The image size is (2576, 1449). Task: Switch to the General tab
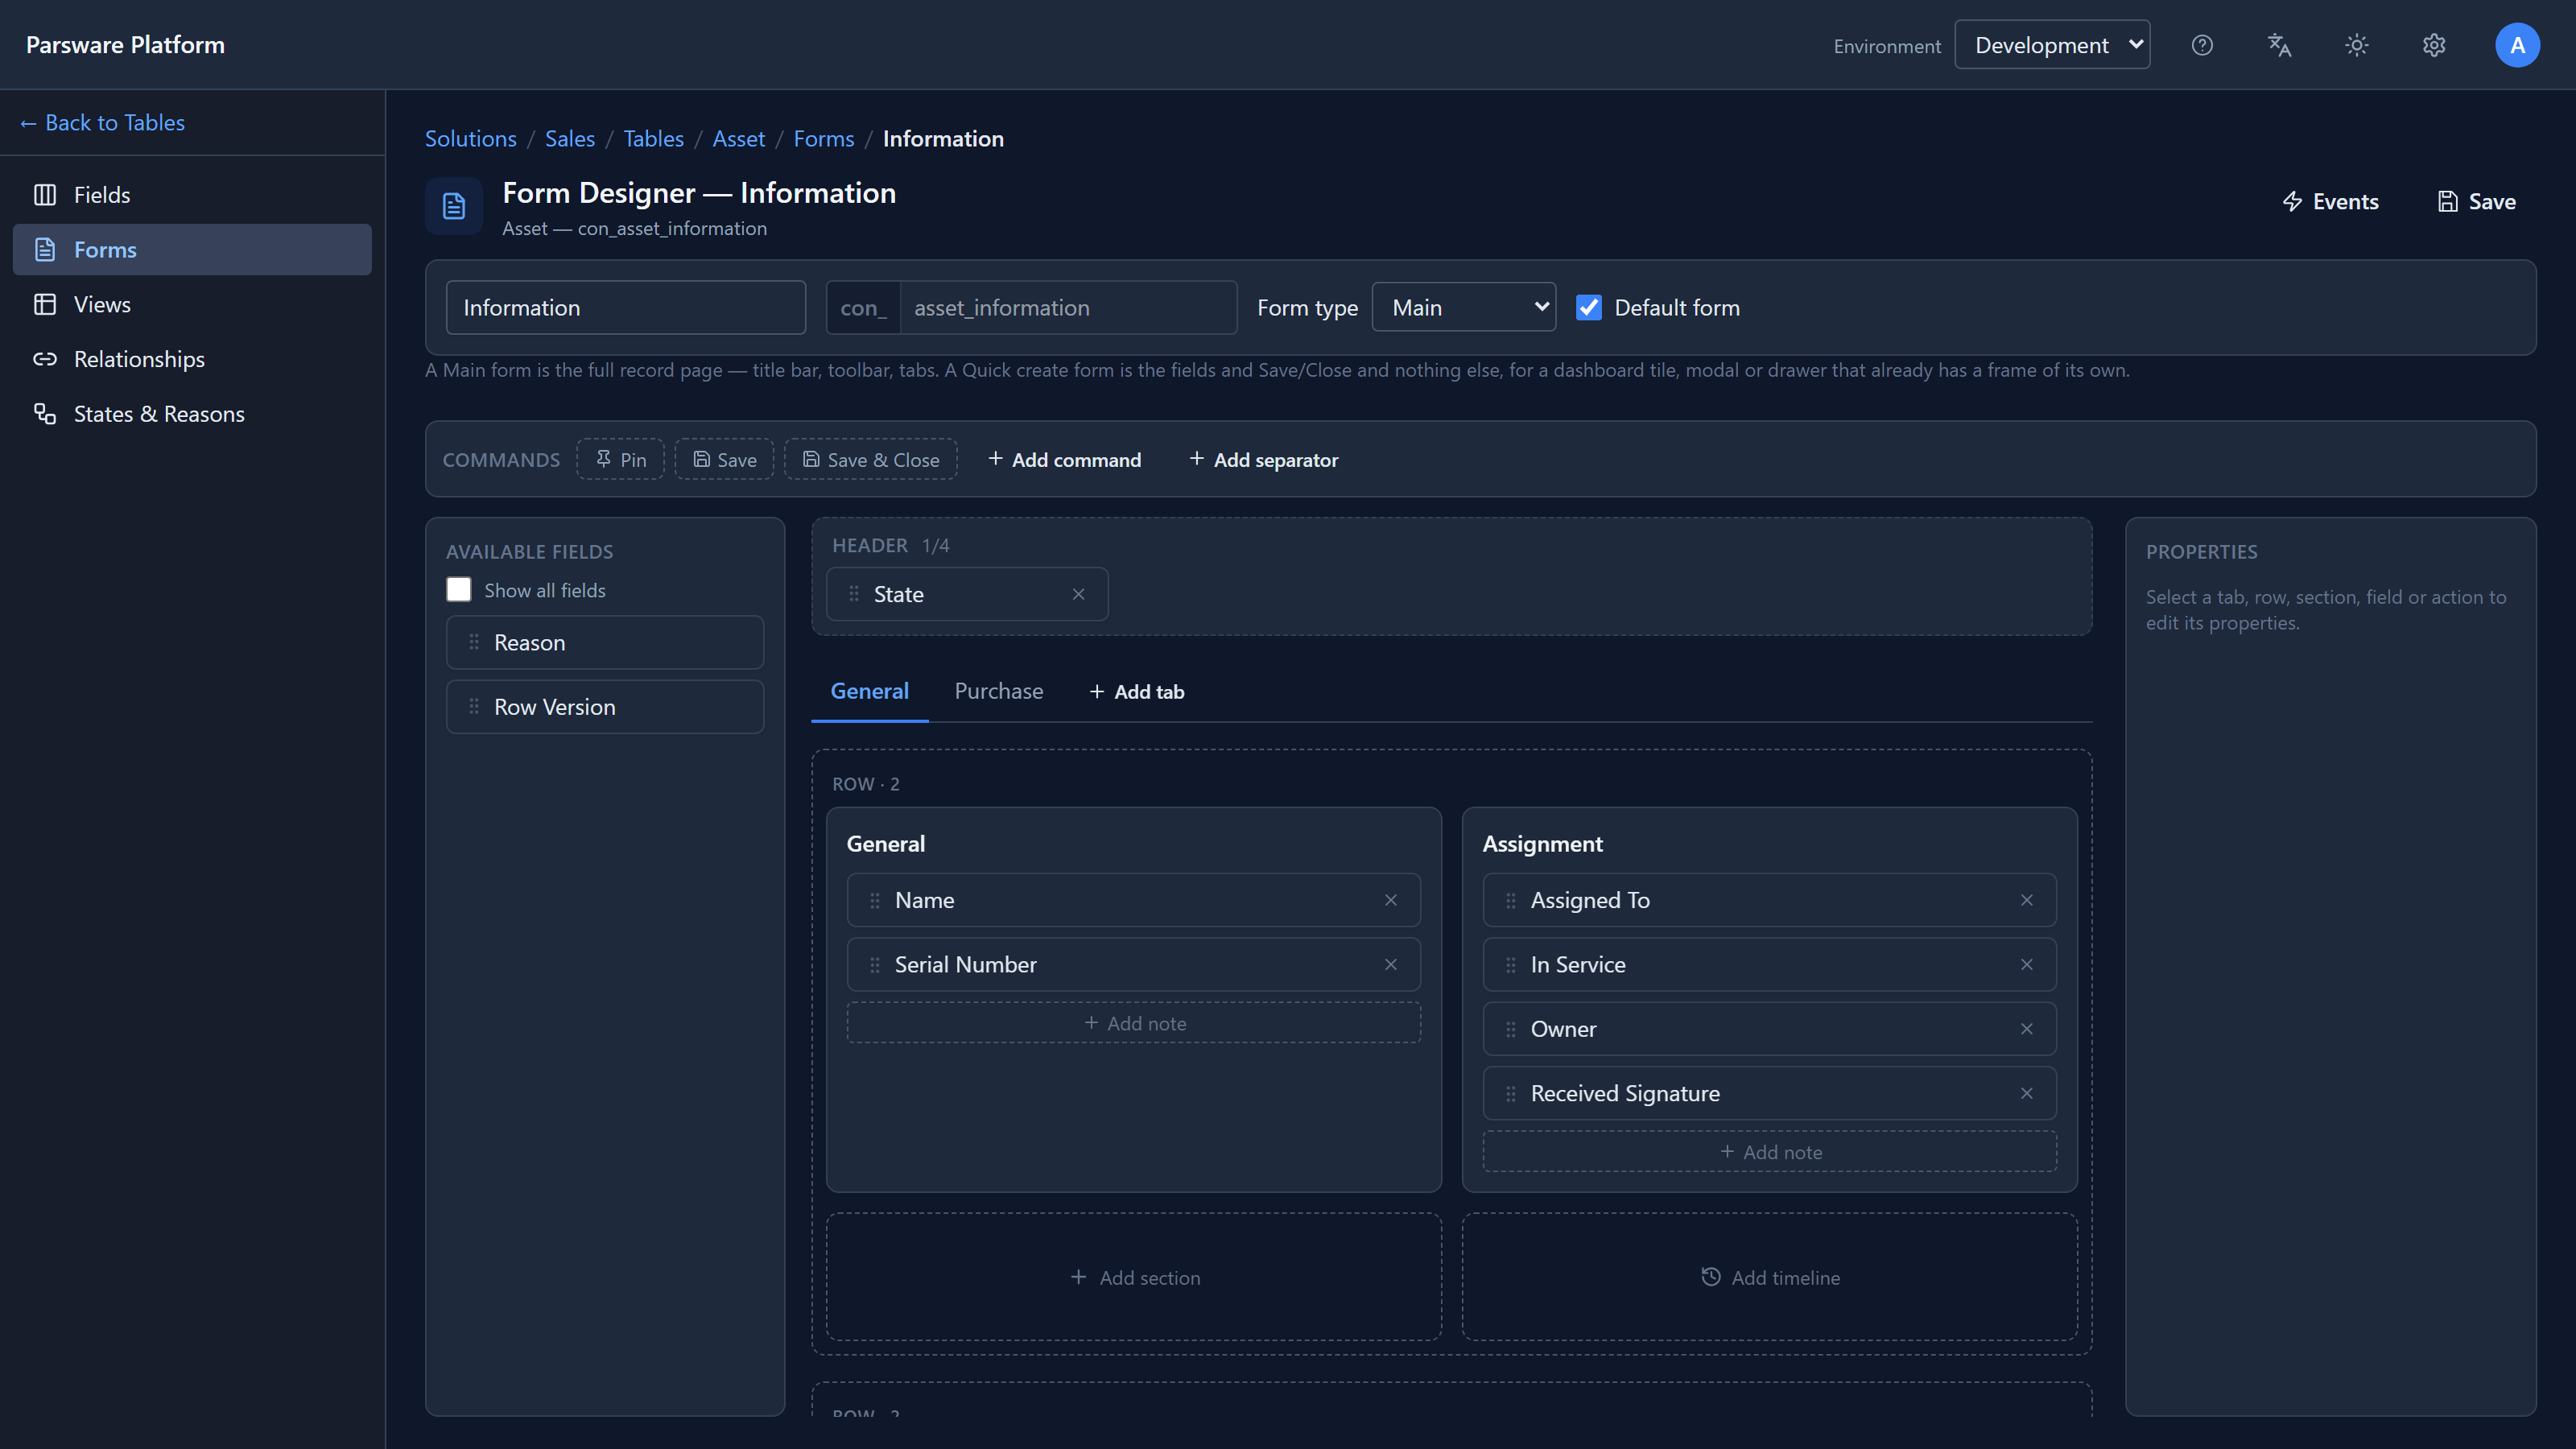[869, 691]
